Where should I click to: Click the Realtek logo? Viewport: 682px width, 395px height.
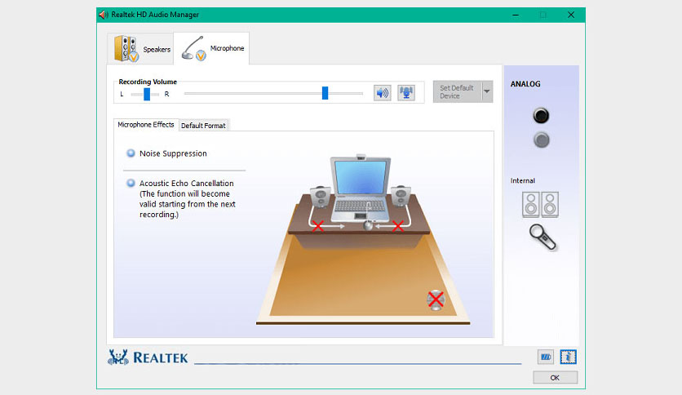click(148, 357)
